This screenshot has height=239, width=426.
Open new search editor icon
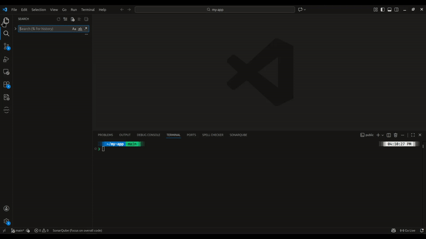coord(72,19)
